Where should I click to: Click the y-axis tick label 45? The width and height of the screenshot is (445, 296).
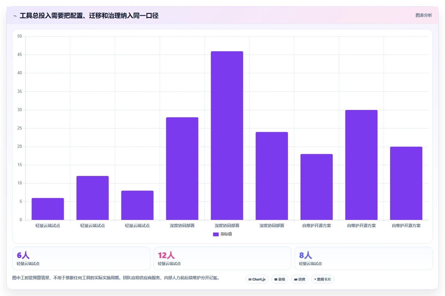(20, 55)
